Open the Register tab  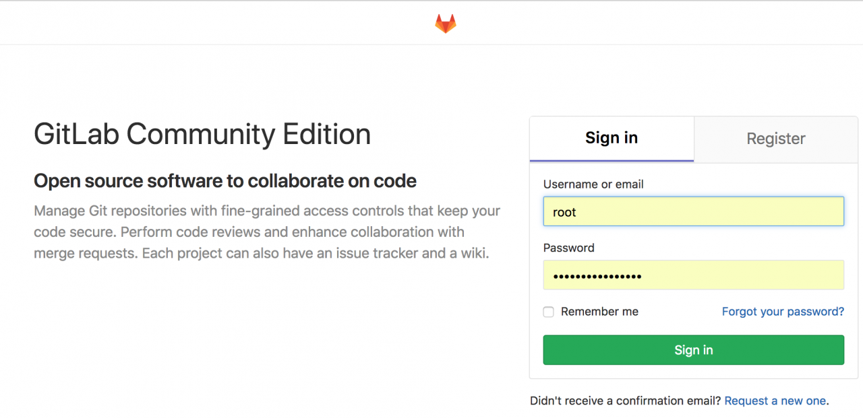[x=776, y=139]
